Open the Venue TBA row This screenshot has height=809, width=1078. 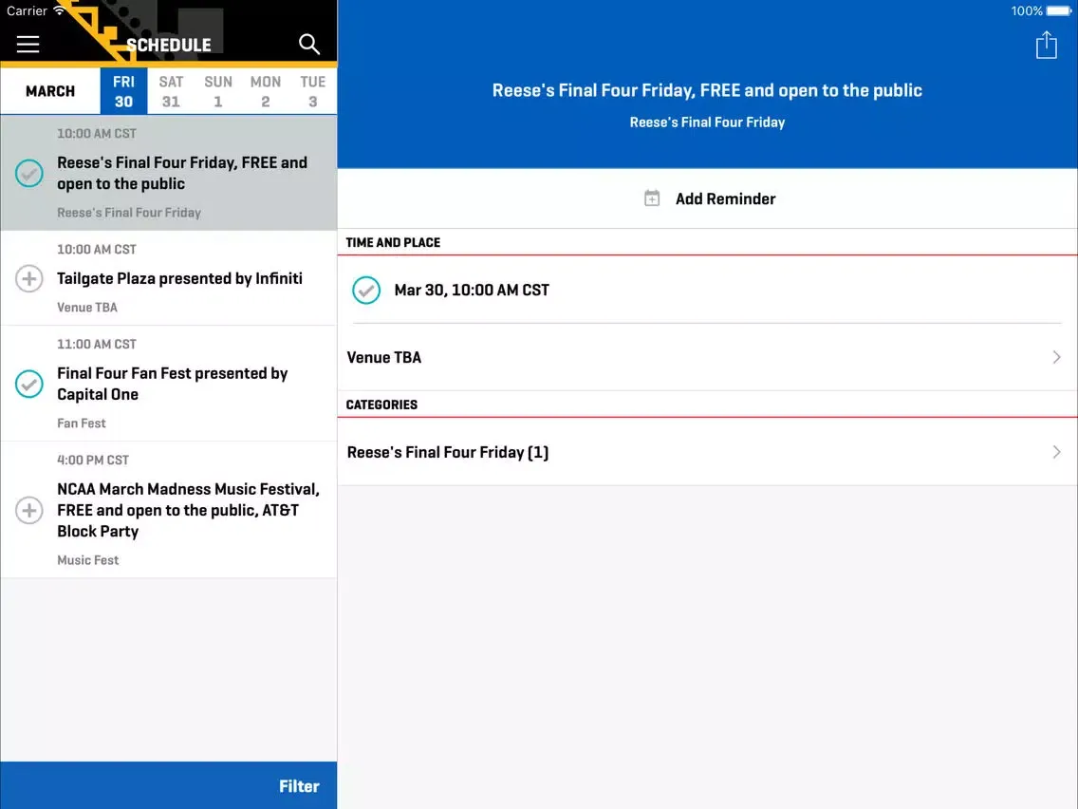tap(708, 357)
